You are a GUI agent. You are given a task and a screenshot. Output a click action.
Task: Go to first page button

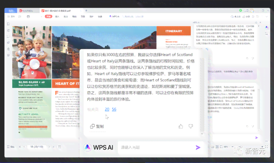[20, 147]
